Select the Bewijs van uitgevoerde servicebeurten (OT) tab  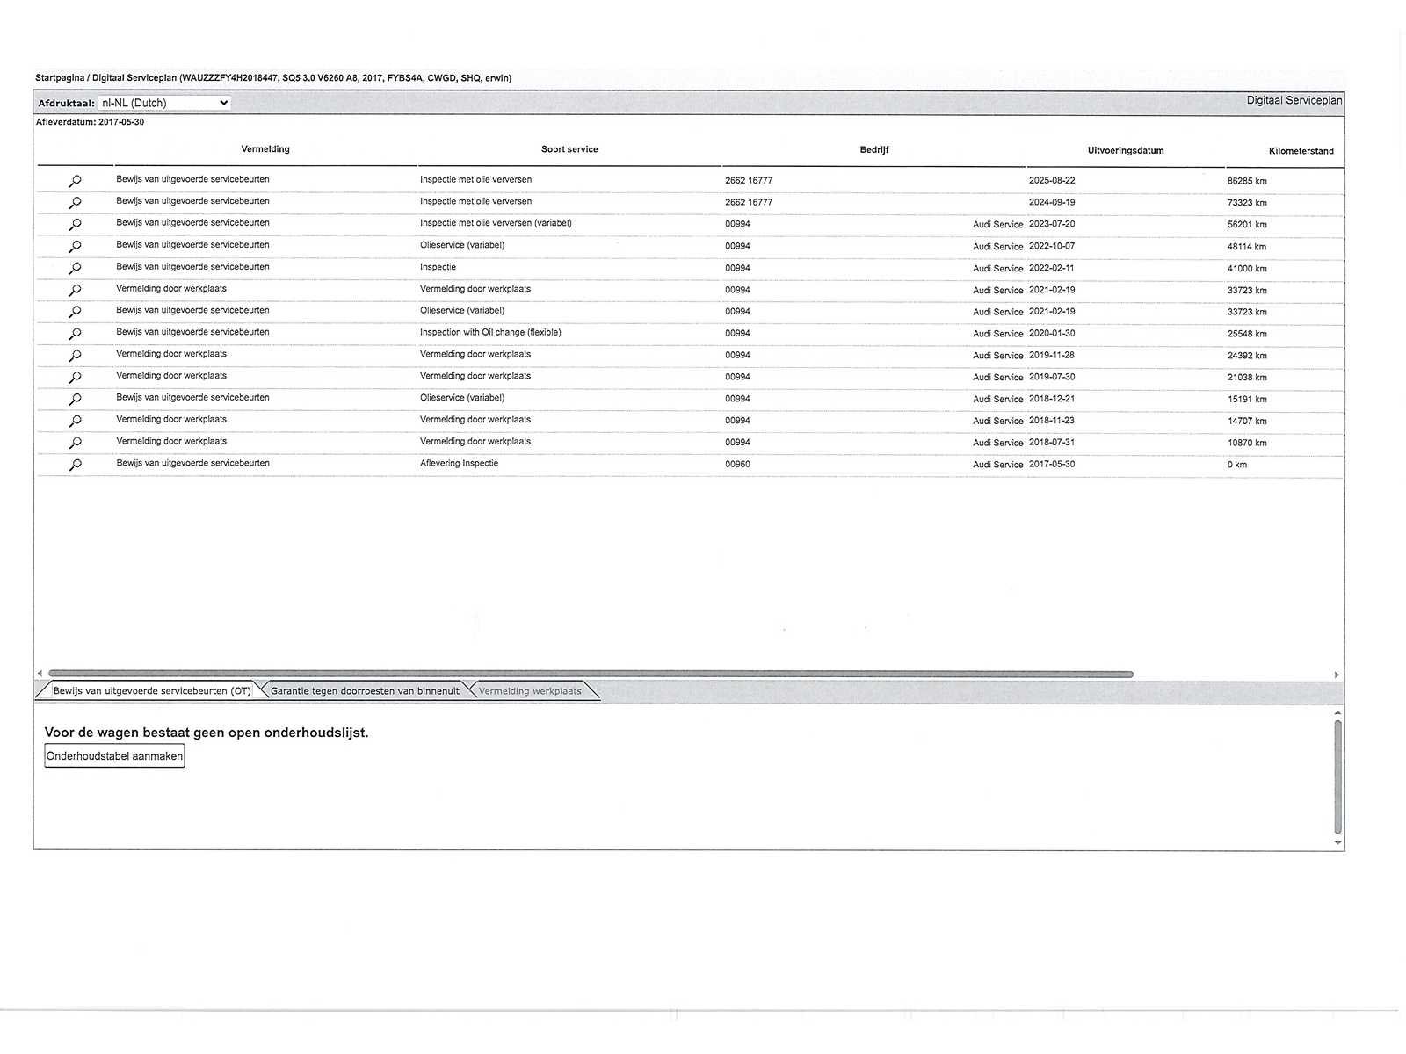tap(151, 691)
